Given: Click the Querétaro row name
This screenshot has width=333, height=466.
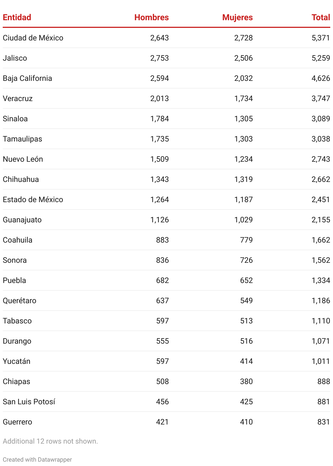Looking at the screenshot, I should point(19,300).
